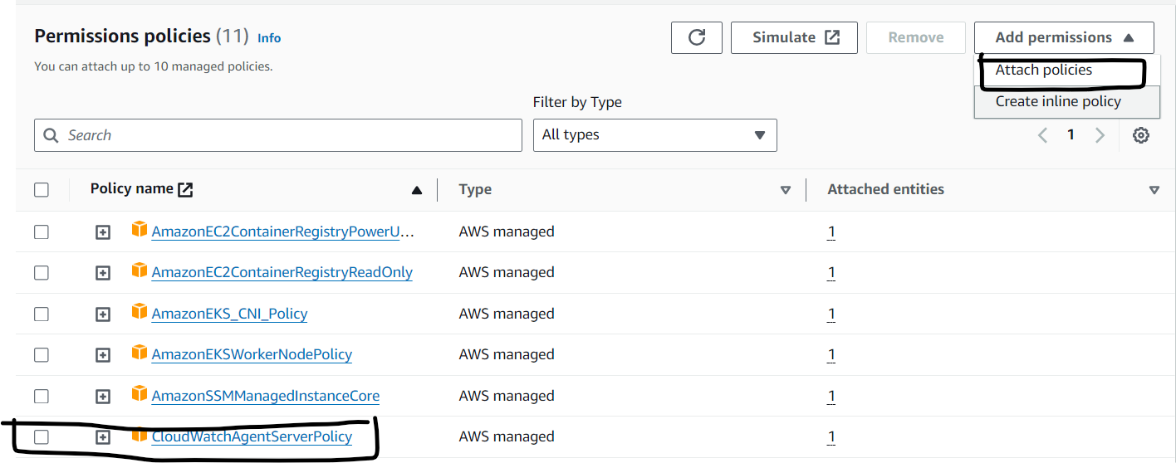Check the AmazonEKSWorkerNodePolicy row checkbox
The width and height of the screenshot is (1176, 463).
pos(42,355)
